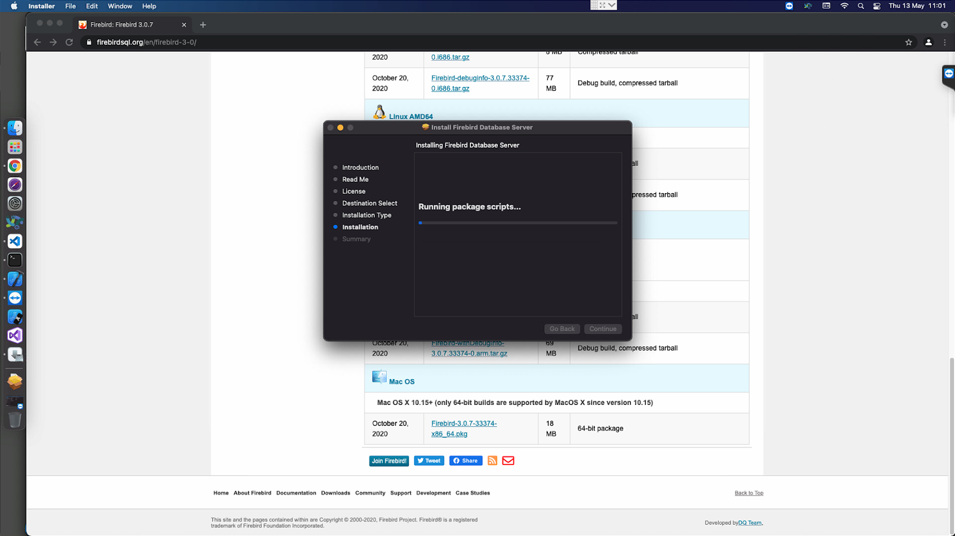The height and width of the screenshot is (536, 955).
Task: Click the date and time in menu bar
Action: [x=917, y=6]
